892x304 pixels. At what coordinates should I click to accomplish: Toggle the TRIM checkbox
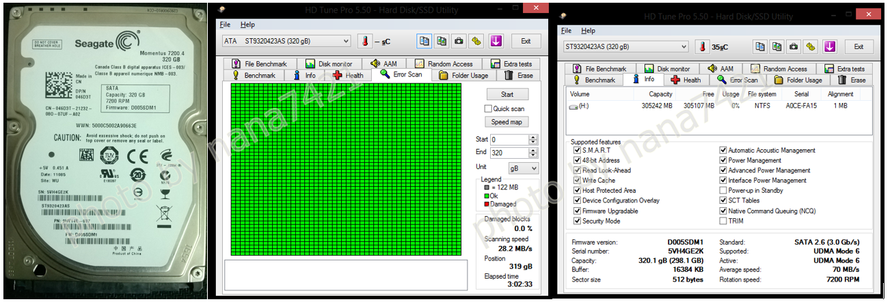[x=723, y=221]
